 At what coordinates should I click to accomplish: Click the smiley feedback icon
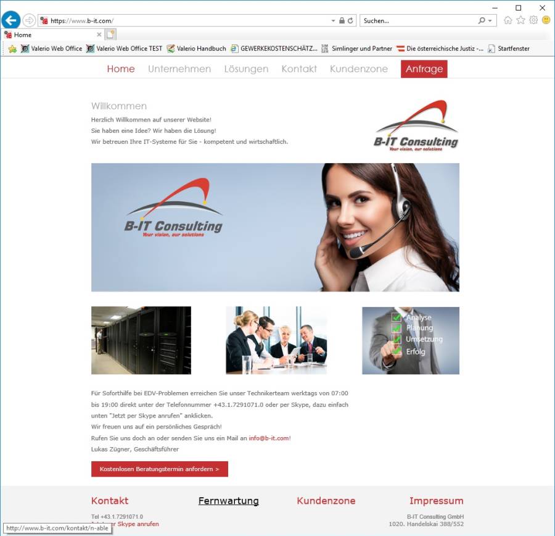pos(546,20)
